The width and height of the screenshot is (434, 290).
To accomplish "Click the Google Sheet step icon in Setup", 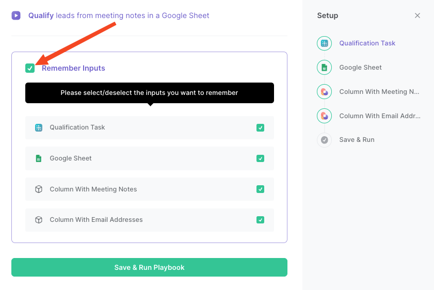I will click(325, 67).
